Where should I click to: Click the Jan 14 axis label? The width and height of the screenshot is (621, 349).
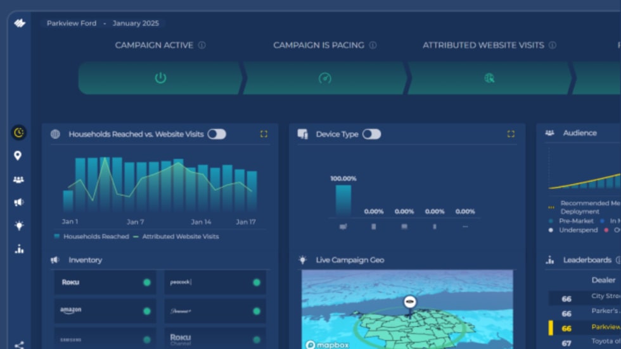pyautogui.click(x=202, y=222)
